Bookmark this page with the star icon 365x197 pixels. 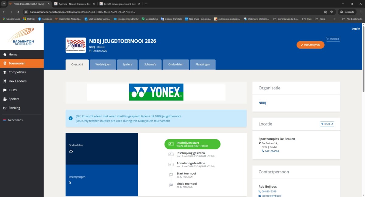pos(332,12)
